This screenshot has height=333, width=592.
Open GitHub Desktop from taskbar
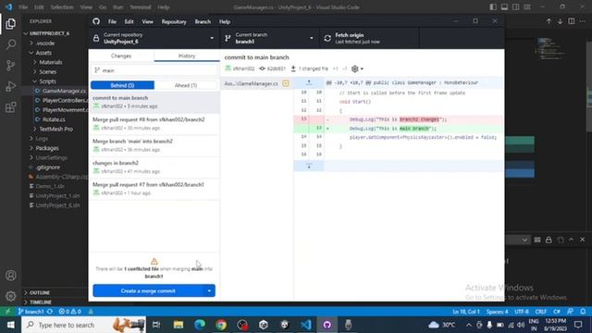point(327,325)
